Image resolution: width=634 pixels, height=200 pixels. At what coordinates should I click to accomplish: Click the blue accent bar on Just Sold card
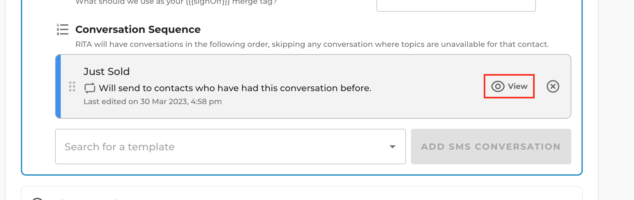58,86
